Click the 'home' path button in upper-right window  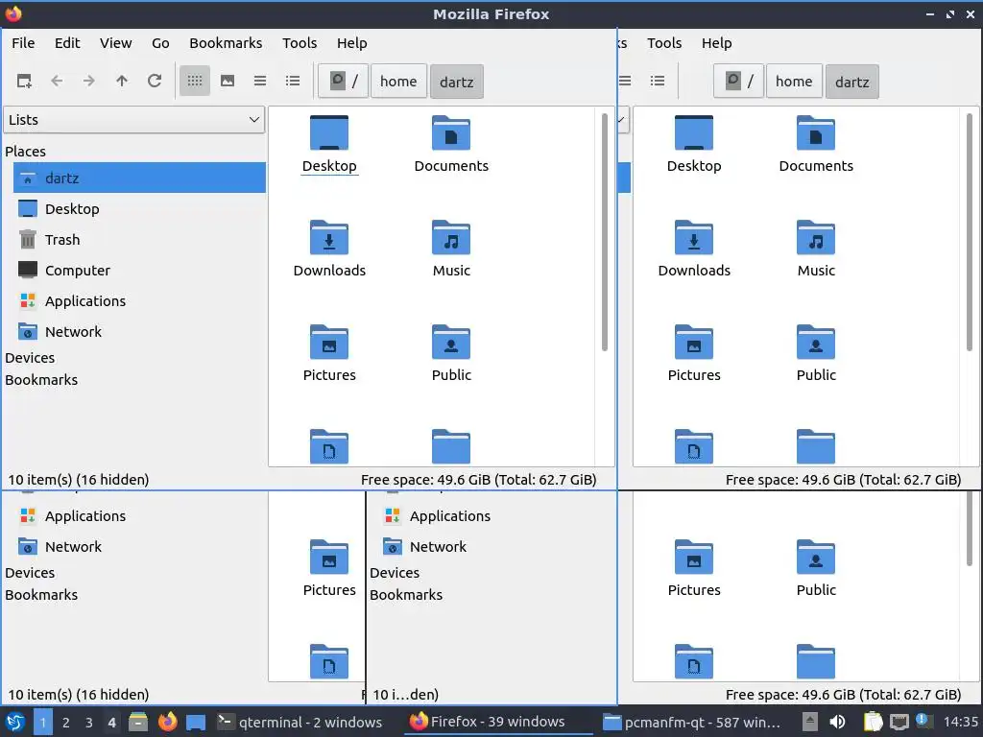click(794, 82)
